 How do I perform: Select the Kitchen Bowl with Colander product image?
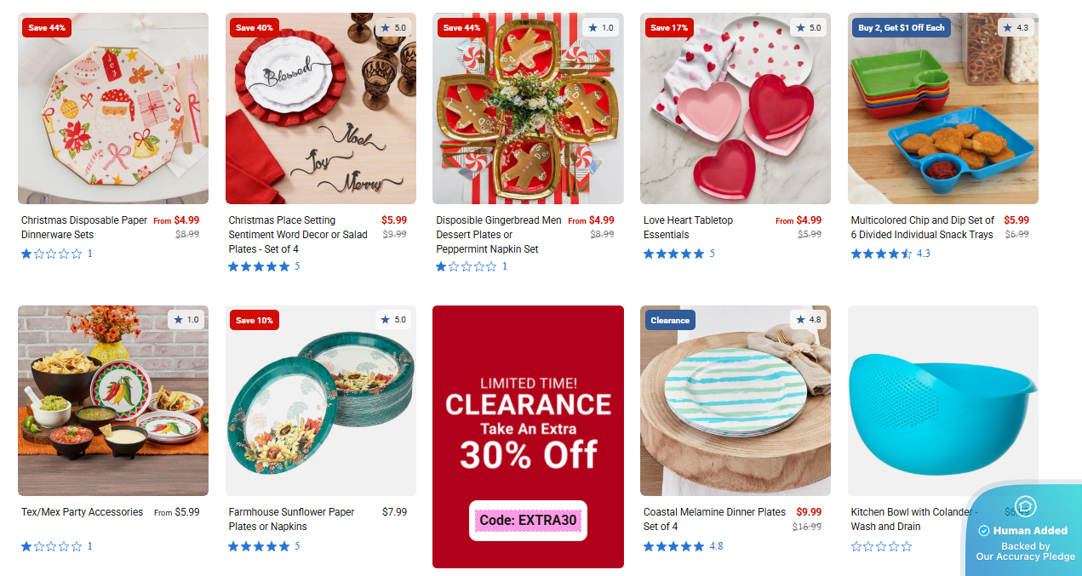pos(943,401)
